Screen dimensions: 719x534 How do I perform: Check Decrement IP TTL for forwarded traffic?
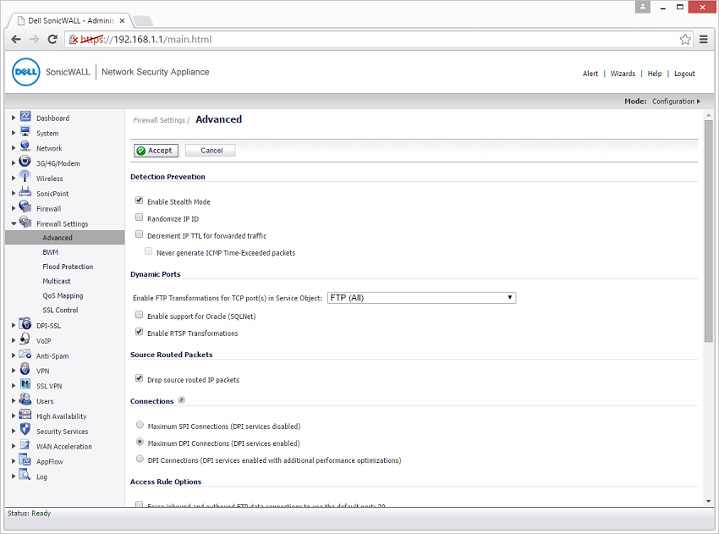(139, 234)
